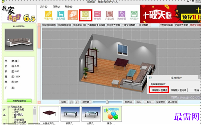
Task: Zoom in with the magnifier plus icon
Action: point(72,102)
